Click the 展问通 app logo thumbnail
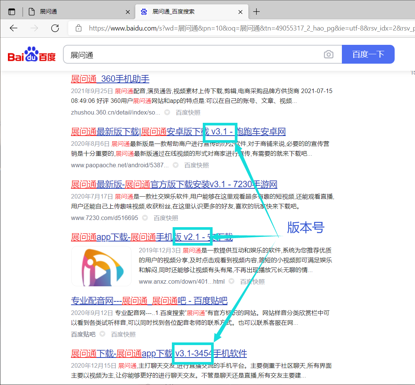The width and height of the screenshot is (415, 385). coord(101,266)
